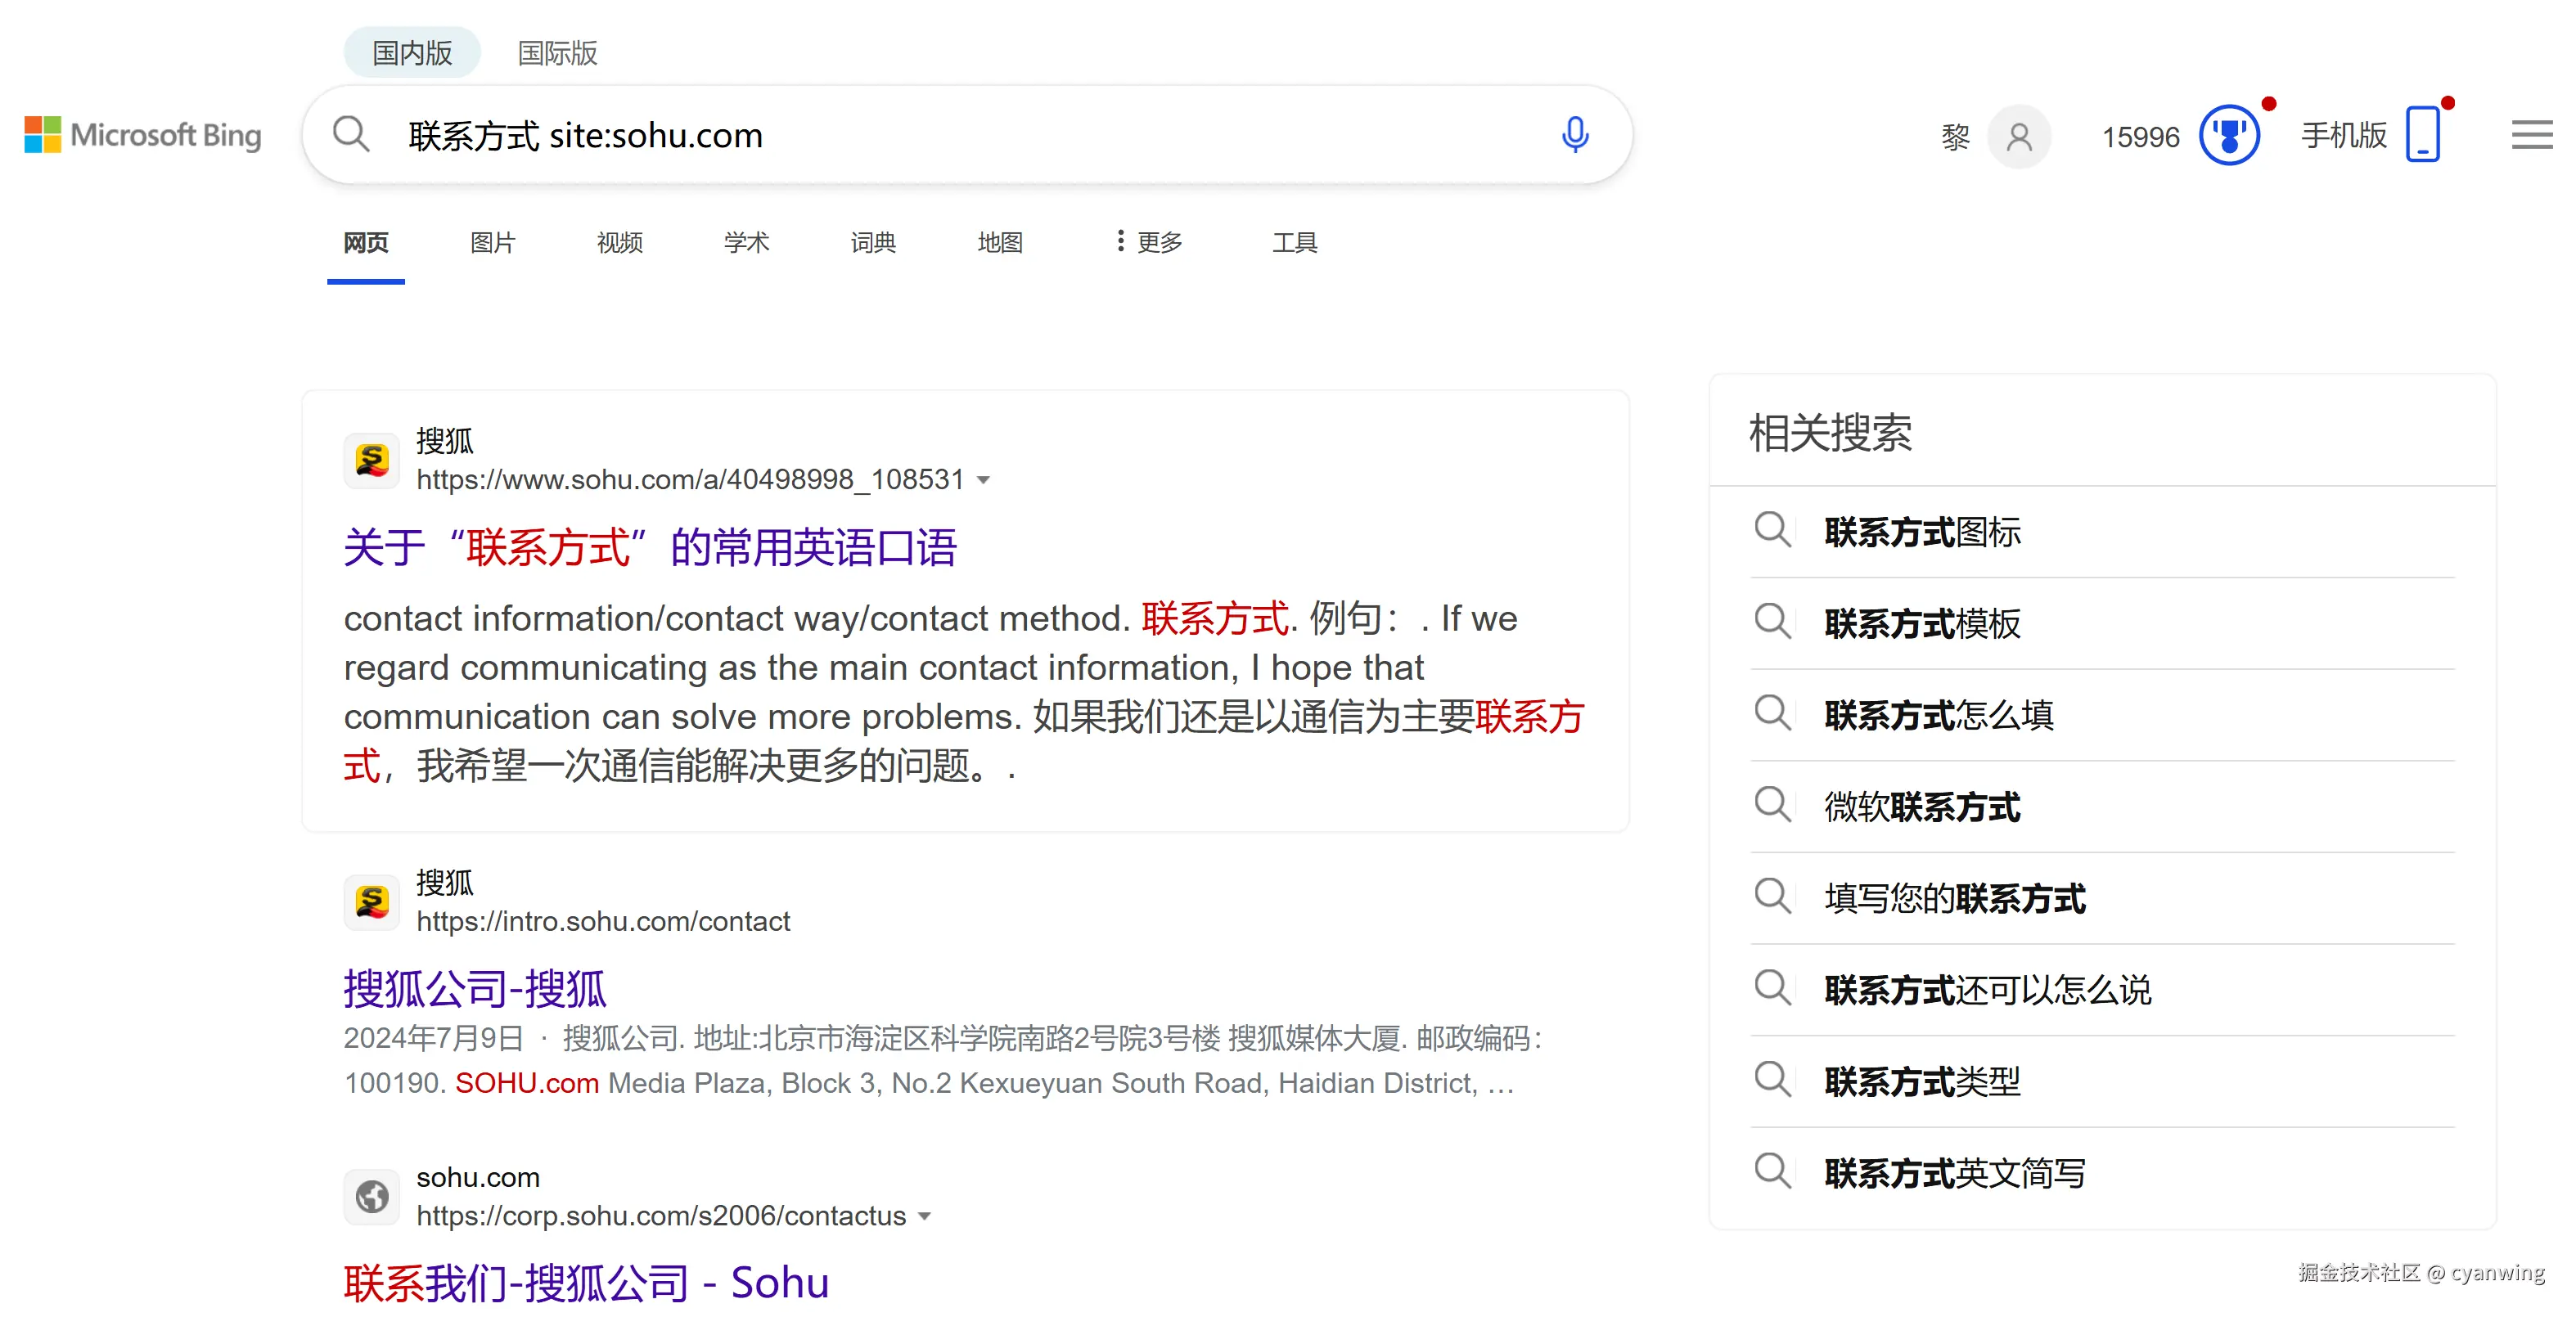Expand dropdown arrow beside first result URL
The height and width of the screenshot is (1317, 2576).
point(984,480)
